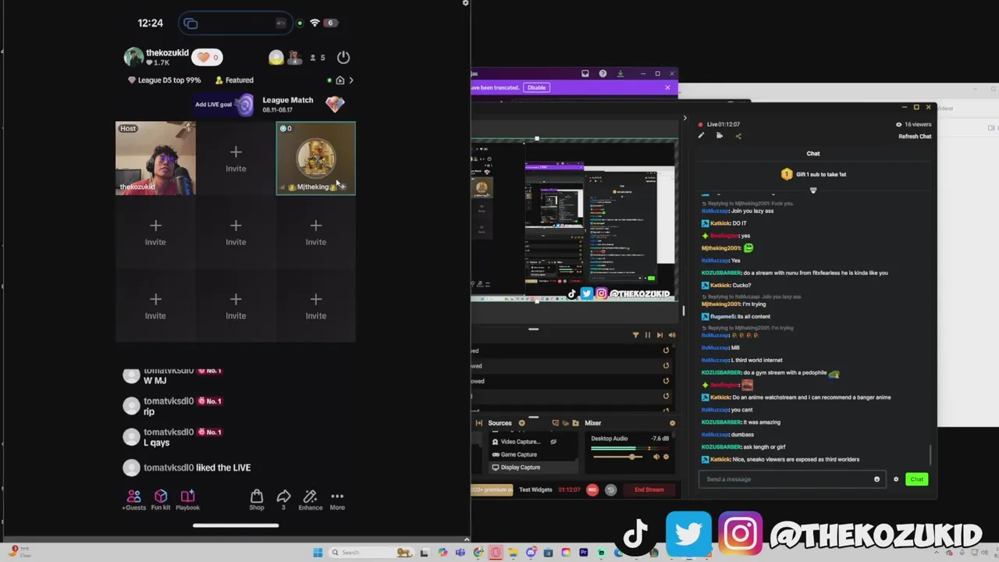Click the heart likes badge

(207, 57)
